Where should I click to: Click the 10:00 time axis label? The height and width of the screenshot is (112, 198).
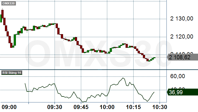pyautogui.click(x=107, y=107)
